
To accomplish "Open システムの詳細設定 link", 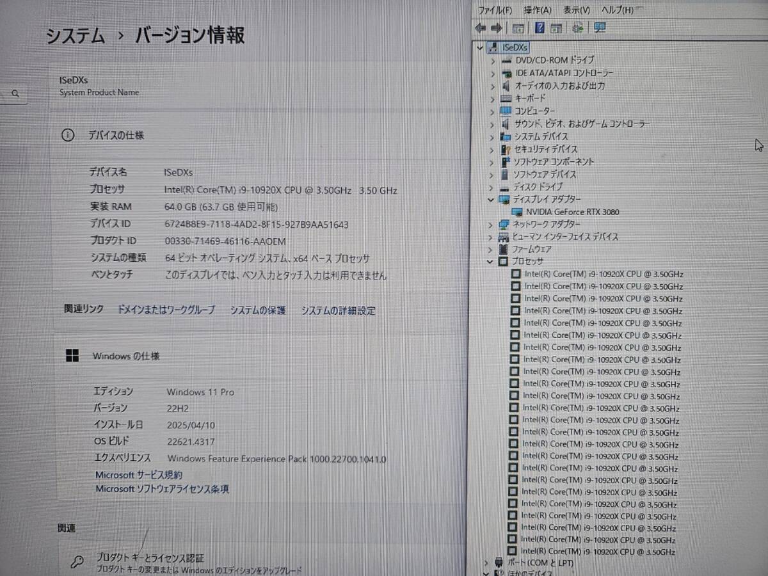I will pyautogui.click(x=339, y=311).
